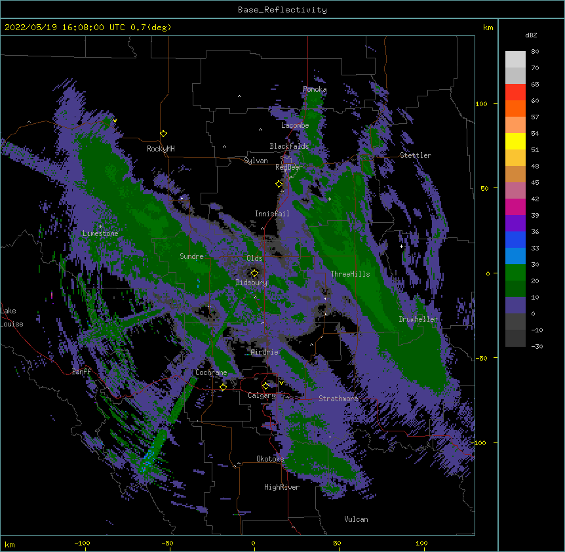Image resolution: width=565 pixels, height=552 pixels.
Task: Click the dBZ legend heading
Action: pyautogui.click(x=531, y=35)
